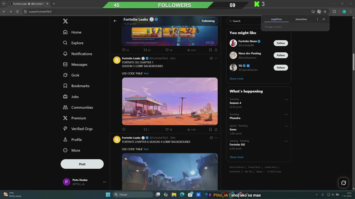Reload the page
Screen dimensions: 355x199
pos(17,12)
